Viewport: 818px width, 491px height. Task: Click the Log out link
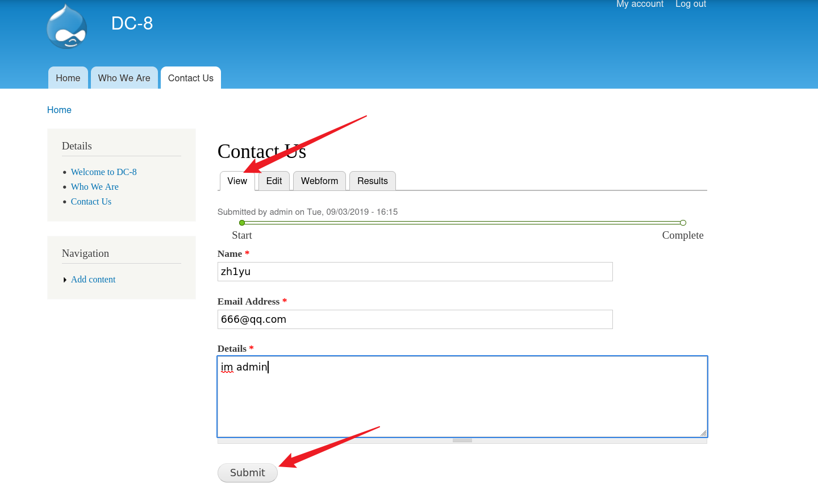tap(690, 5)
